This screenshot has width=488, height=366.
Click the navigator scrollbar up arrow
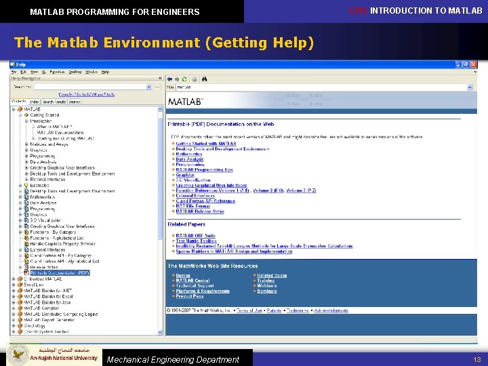[160, 110]
